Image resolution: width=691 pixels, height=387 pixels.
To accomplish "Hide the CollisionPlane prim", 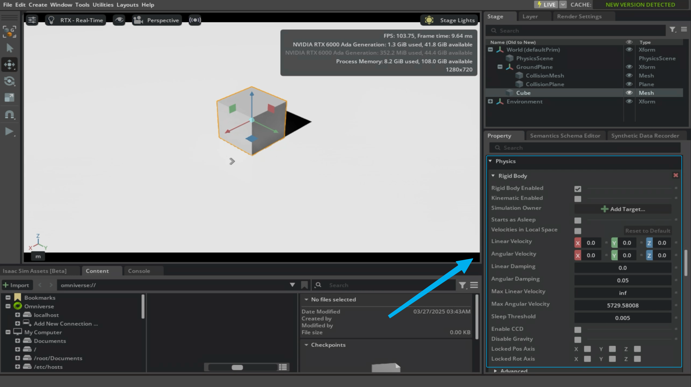I will coord(629,84).
